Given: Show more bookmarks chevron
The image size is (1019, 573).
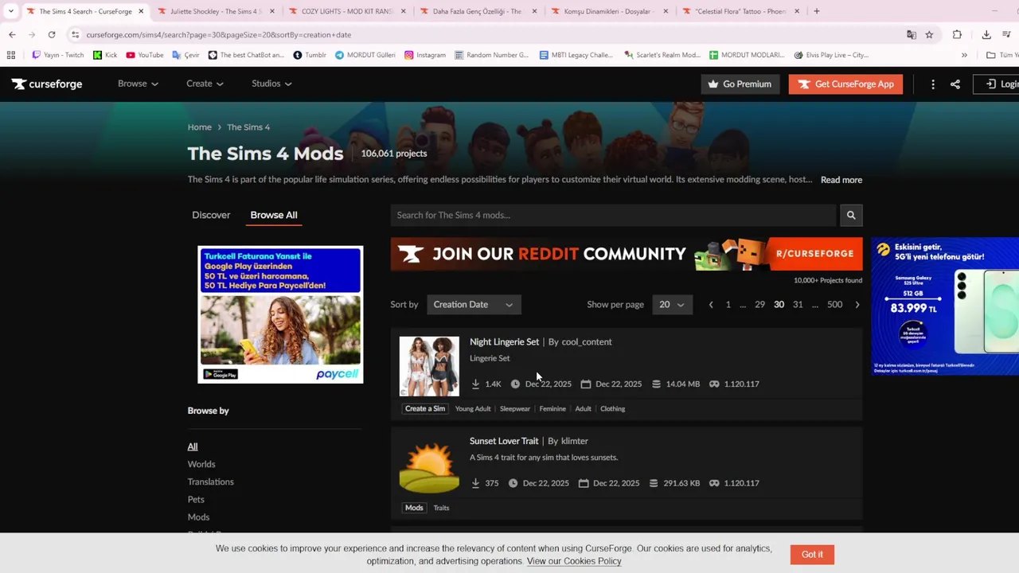Looking at the screenshot, I should (x=964, y=55).
